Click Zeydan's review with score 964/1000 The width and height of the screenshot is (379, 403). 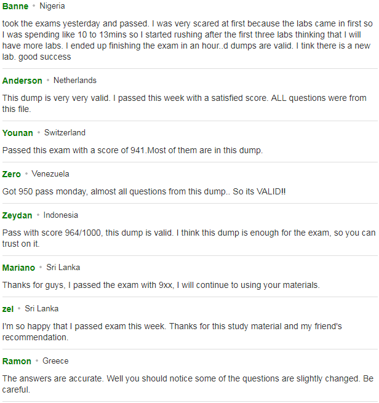point(189,238)
